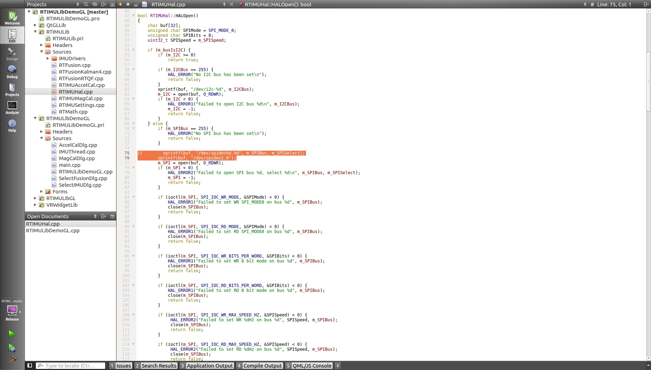Open the Issues output pane

coord(120,365)
